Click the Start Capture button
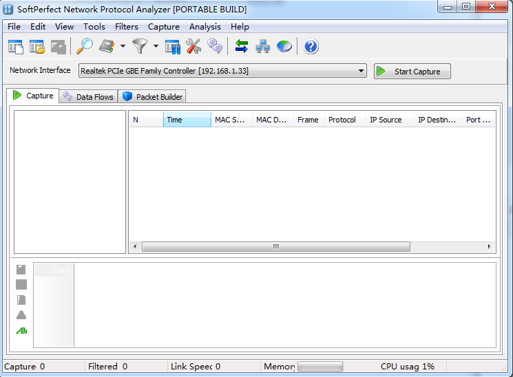The height and width of the screenshot is (377, 513). pos(412,72)
